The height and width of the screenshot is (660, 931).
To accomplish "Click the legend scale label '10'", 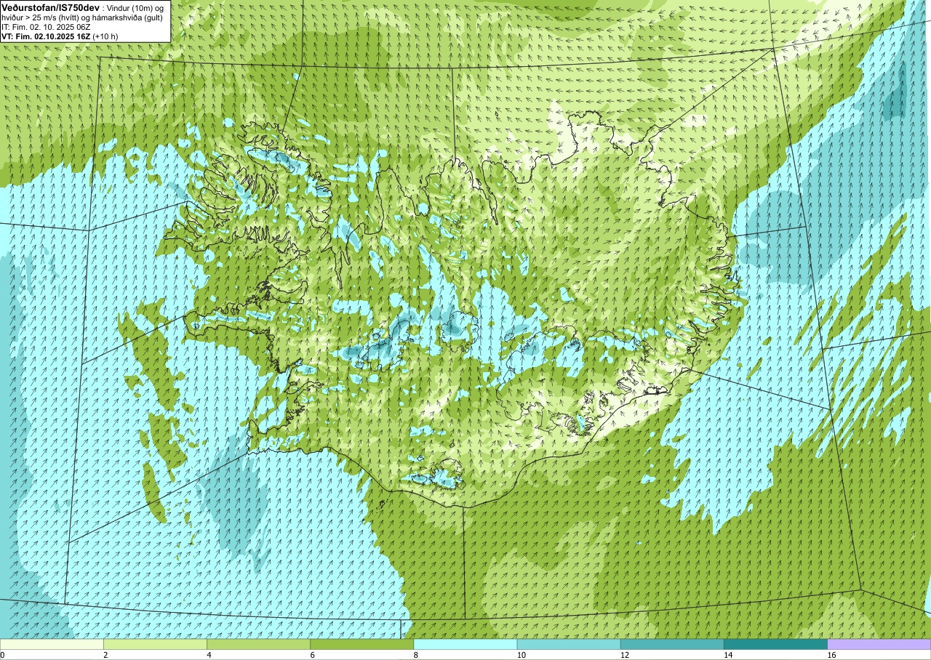I will tap(521, 655).
